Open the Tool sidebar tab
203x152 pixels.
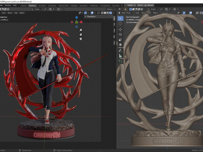114,24
